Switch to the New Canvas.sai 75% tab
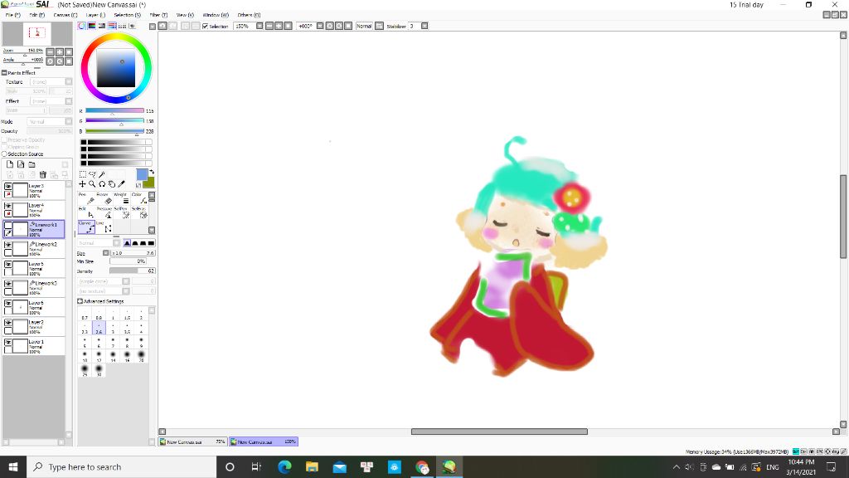The image size is (849, 478). click(x=192, y=441)
